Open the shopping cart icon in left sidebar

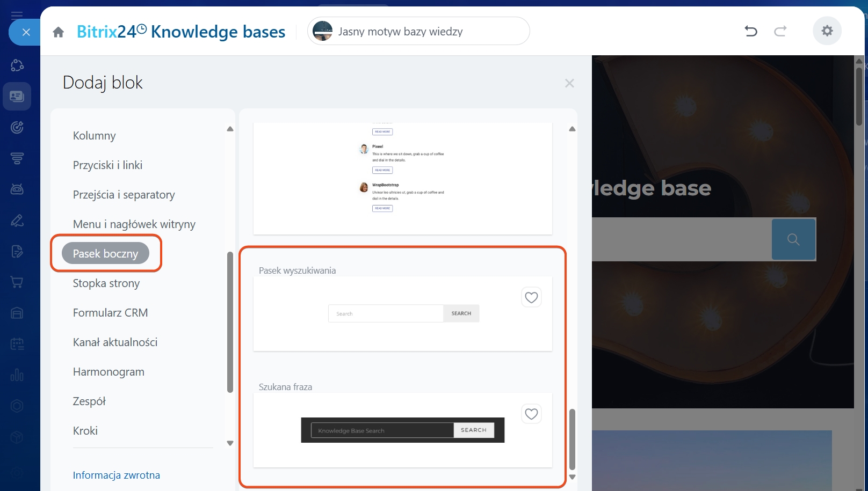[17, 282]
